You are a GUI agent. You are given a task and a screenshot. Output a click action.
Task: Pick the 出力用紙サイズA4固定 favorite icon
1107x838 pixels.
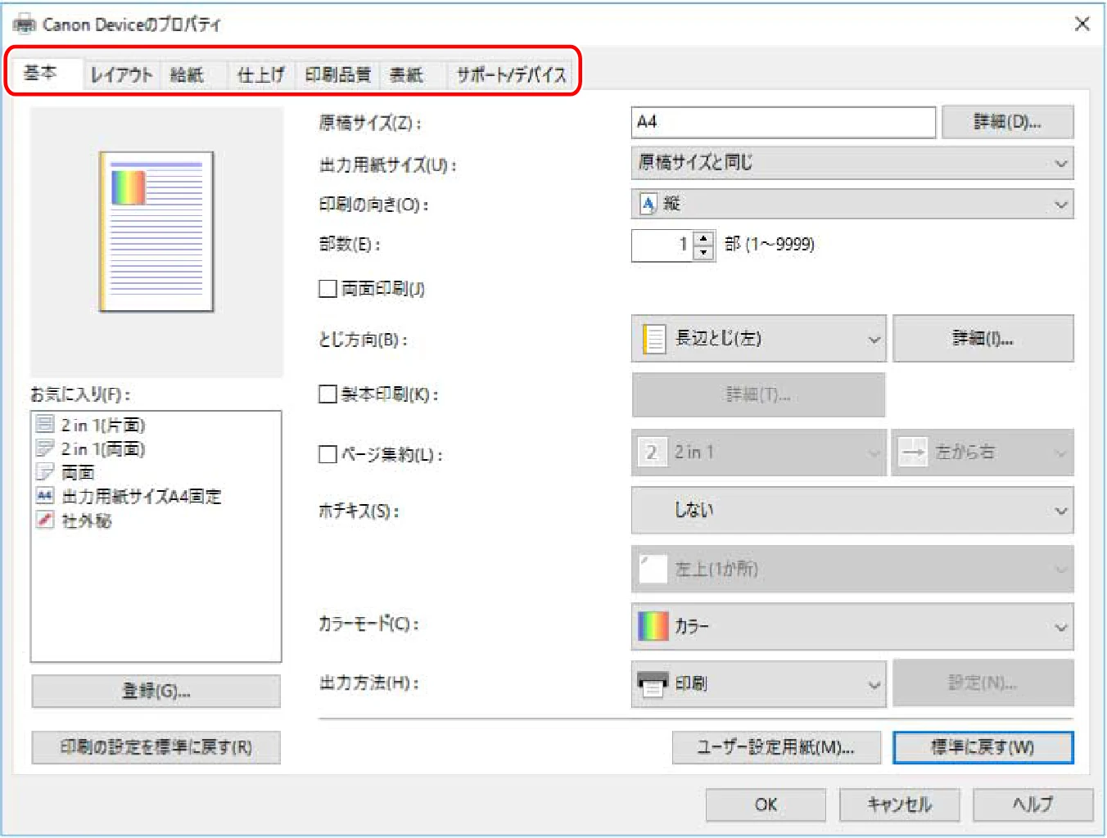tap(45, 495)
